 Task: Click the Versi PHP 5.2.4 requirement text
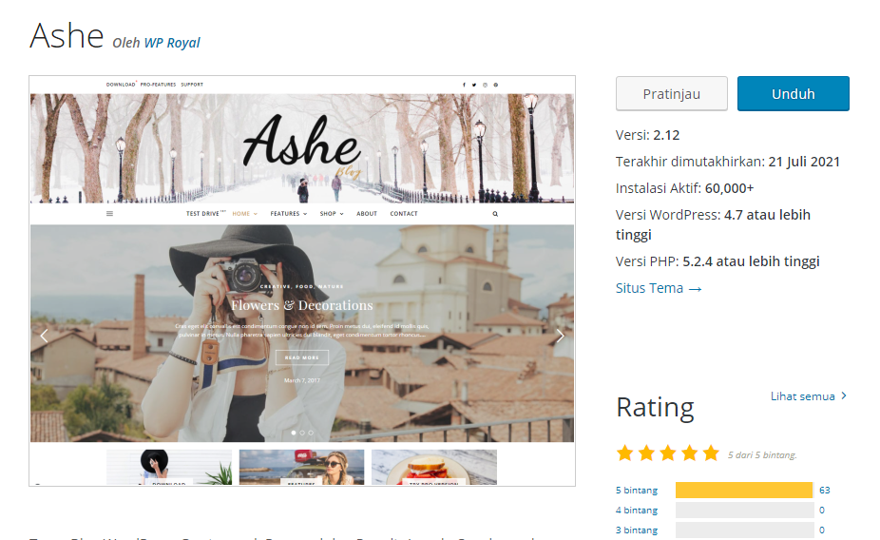click(717, 261)
